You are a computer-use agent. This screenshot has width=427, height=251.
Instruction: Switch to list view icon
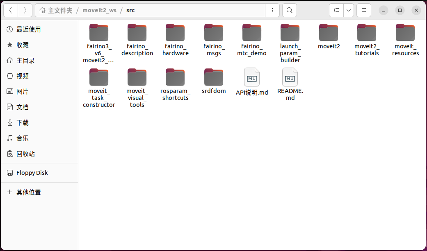(x=336, y=10)
